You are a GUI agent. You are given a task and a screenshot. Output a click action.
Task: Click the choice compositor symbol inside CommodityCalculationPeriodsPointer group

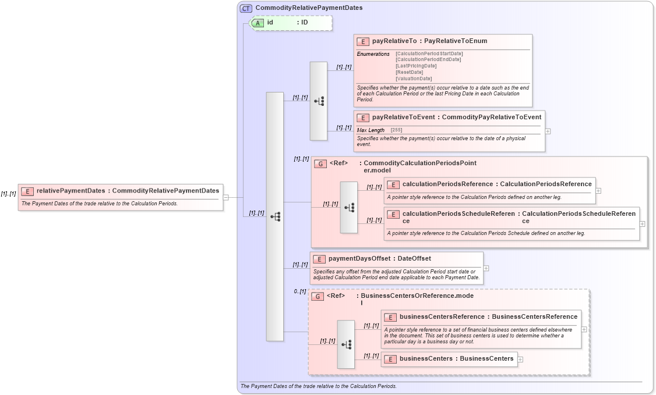(349, 208)
